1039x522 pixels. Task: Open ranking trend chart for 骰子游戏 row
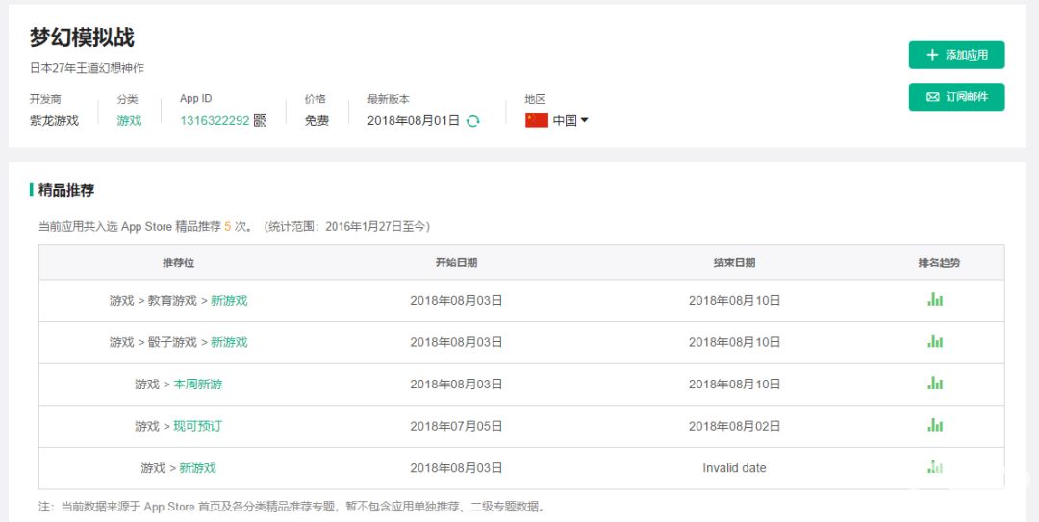(935, 341)
